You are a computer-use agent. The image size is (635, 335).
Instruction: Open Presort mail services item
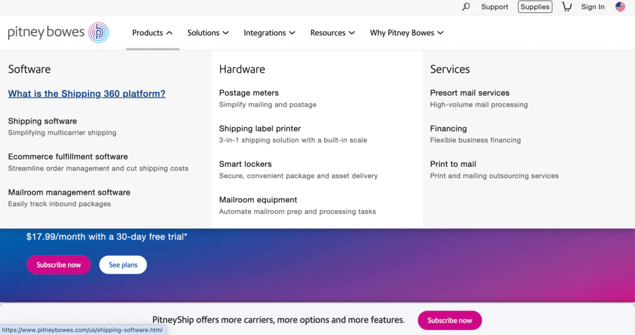(x=470, y=93)
